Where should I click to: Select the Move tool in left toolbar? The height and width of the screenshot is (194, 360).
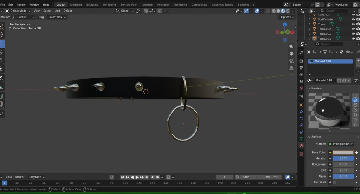[2, 44]
